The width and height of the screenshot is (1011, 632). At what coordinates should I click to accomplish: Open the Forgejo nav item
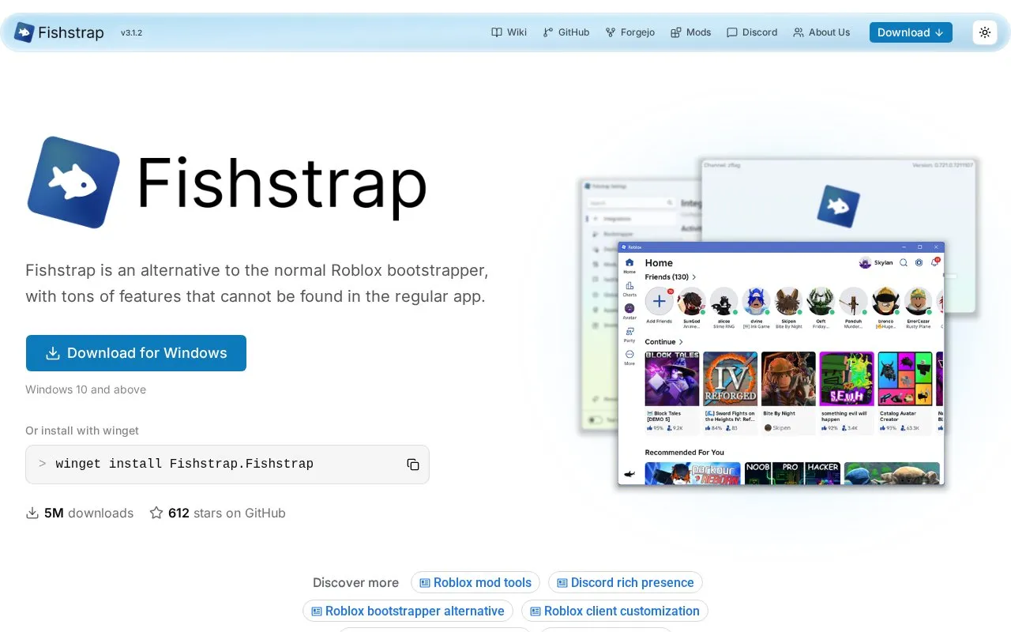click(x=630, y=32)
